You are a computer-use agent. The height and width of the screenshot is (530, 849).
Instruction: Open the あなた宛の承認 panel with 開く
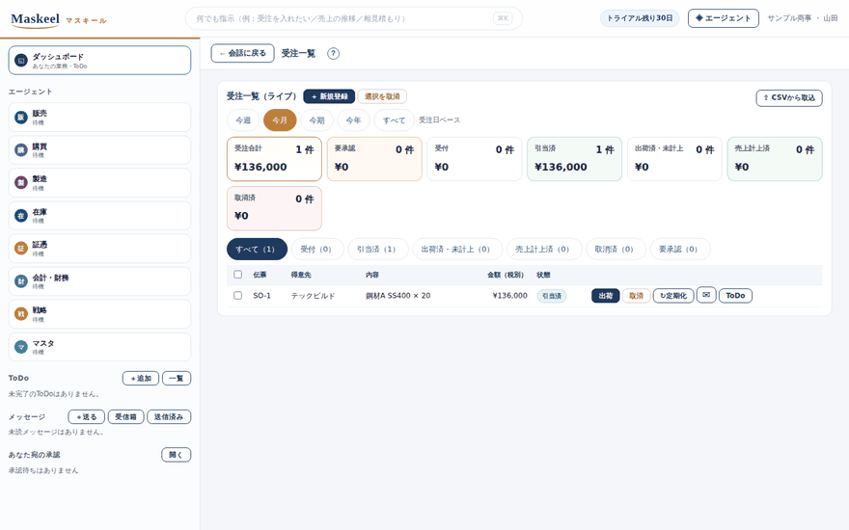click(x=176, y=455)
